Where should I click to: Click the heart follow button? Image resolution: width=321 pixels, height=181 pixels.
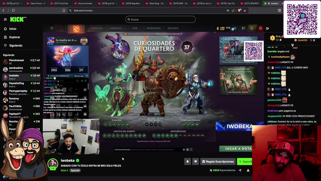click(x=196, y=162)
